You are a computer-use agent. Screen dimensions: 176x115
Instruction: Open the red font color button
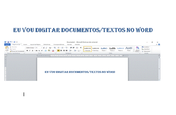pyautogui.click(x=53, y=51)
